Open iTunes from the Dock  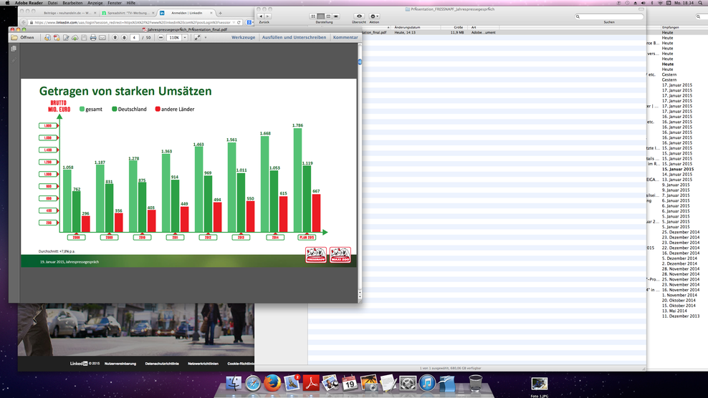click(427, 384)
